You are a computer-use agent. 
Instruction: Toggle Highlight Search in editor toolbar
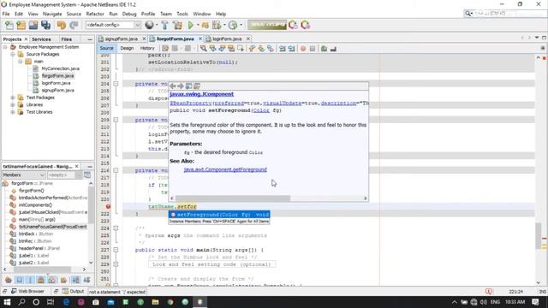tap(231, 49)
